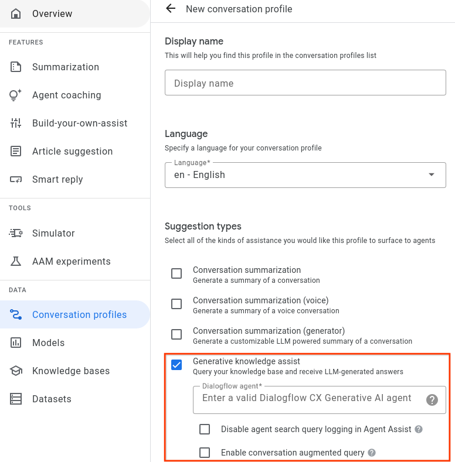Click the back arrow icon

(171, 9)
